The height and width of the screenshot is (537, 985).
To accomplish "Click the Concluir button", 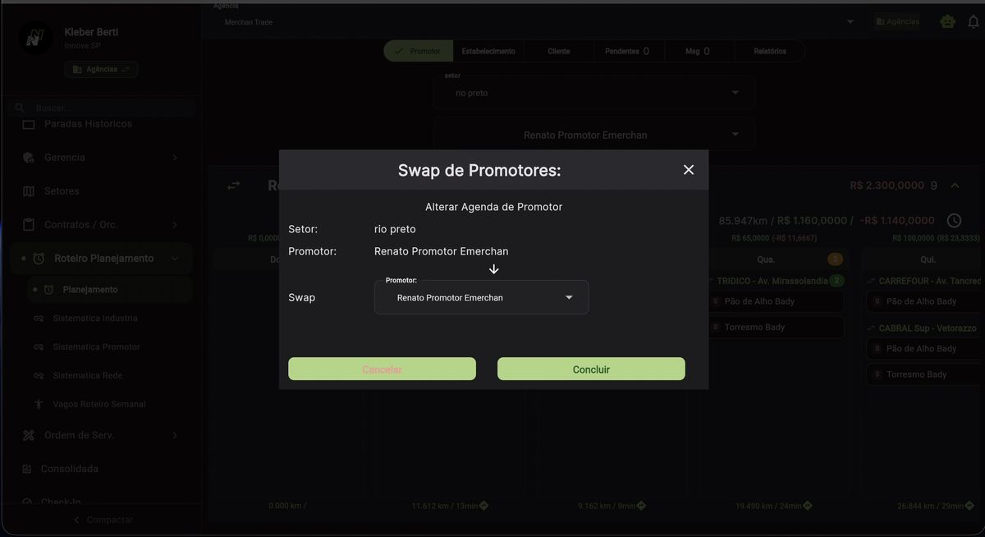I will click(x=590, y=369).
